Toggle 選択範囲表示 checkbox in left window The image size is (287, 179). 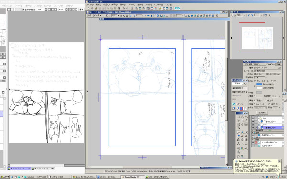23,10
